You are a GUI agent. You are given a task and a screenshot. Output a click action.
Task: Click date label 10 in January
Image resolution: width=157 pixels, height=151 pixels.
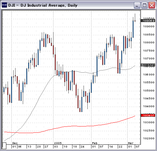(x=66, y=147)
